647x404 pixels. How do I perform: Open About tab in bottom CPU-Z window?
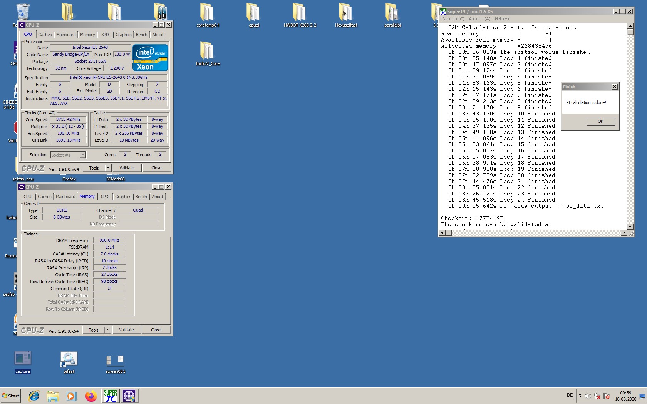(158, 197)
